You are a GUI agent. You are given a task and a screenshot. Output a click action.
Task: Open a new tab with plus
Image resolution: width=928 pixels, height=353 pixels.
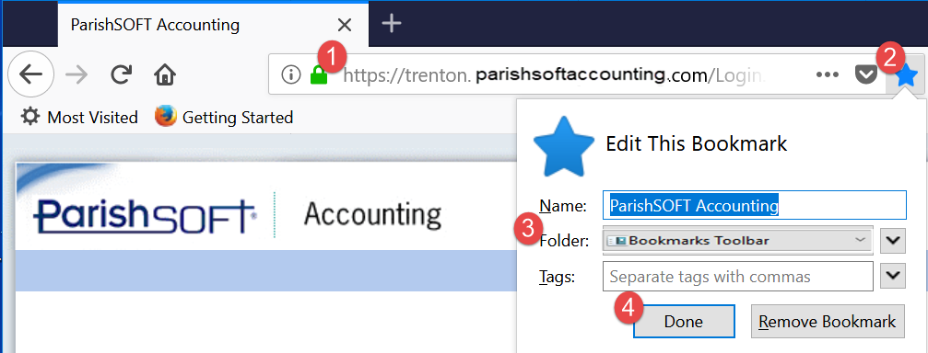[x=392, y=24]
